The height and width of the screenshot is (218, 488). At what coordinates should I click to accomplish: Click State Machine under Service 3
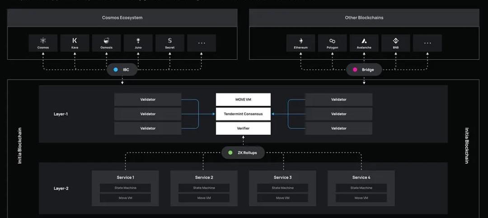[x=282, y=188]
